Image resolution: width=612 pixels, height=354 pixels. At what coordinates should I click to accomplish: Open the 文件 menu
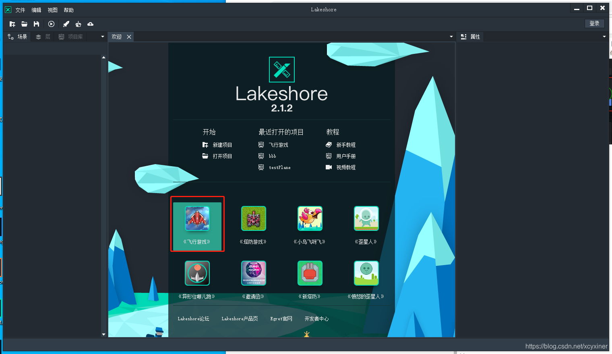(21, 10)
